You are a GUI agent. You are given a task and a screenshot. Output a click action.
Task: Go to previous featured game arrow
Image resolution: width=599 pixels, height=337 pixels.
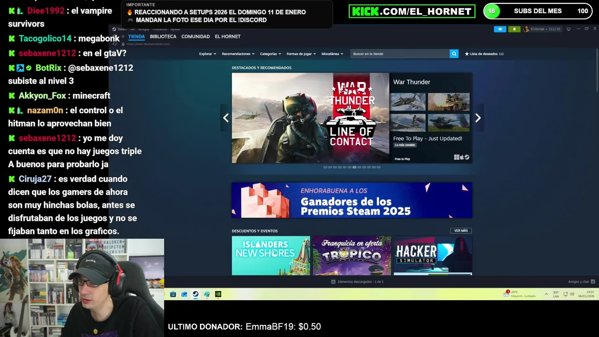tap(226, 118)
